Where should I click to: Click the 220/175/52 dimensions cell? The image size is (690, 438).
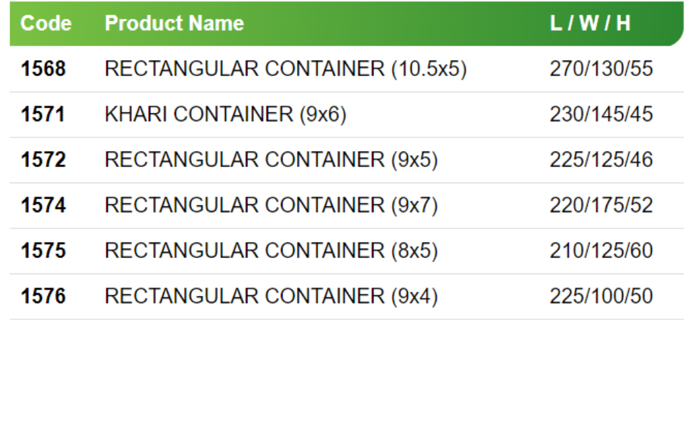pos(601,205)
